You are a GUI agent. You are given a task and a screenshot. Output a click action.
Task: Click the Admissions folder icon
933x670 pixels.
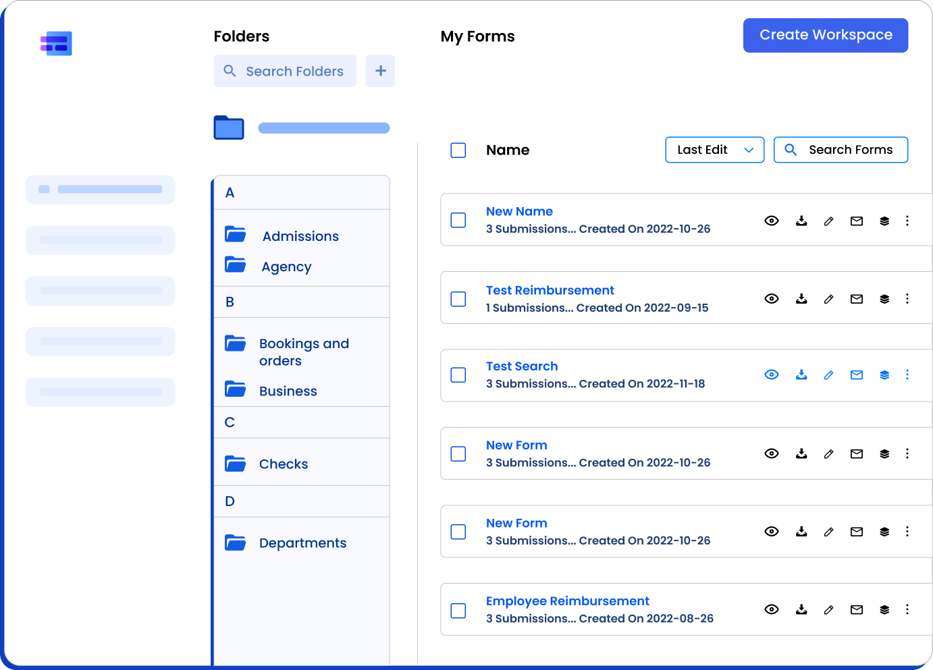(236, 234)
